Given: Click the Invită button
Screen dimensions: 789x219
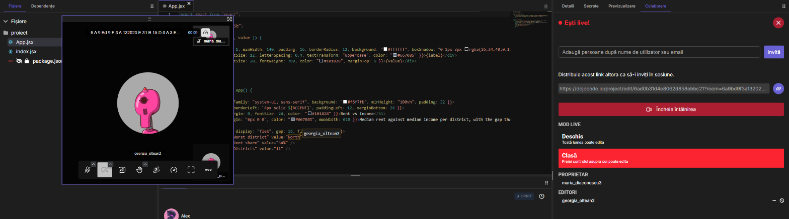Looking at the screenshot, I should point(774,52).
